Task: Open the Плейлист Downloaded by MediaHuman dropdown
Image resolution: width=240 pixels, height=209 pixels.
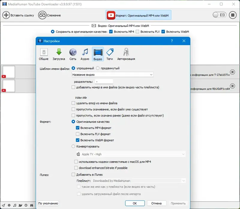Action: pos(139,181)
